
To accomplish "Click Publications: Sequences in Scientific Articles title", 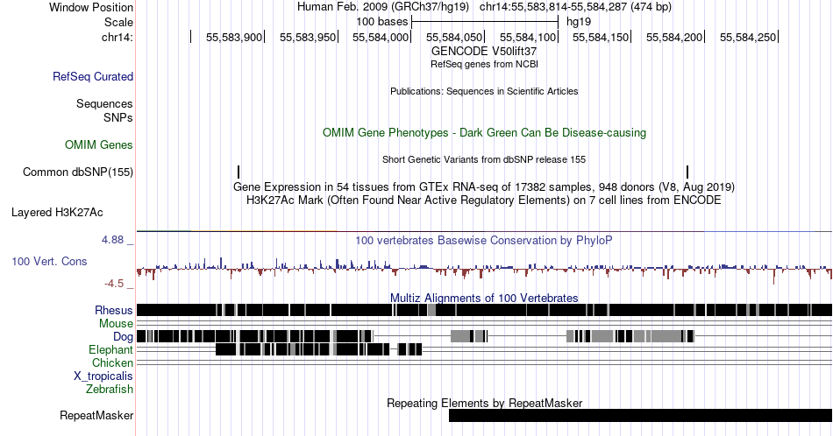I will pos(484,91).
